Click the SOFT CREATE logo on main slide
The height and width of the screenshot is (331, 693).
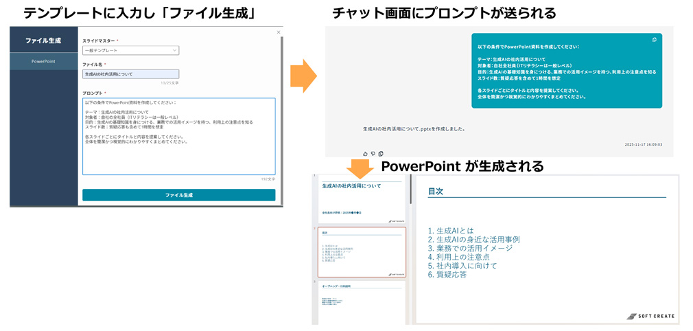pyautogui.click(x=651, y=316)
